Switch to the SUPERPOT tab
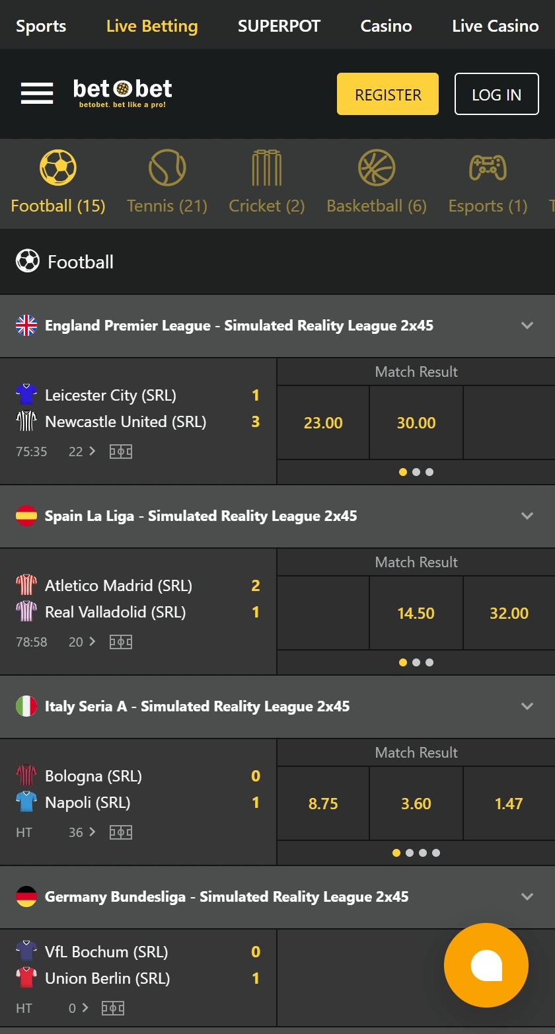 [279, 26]
